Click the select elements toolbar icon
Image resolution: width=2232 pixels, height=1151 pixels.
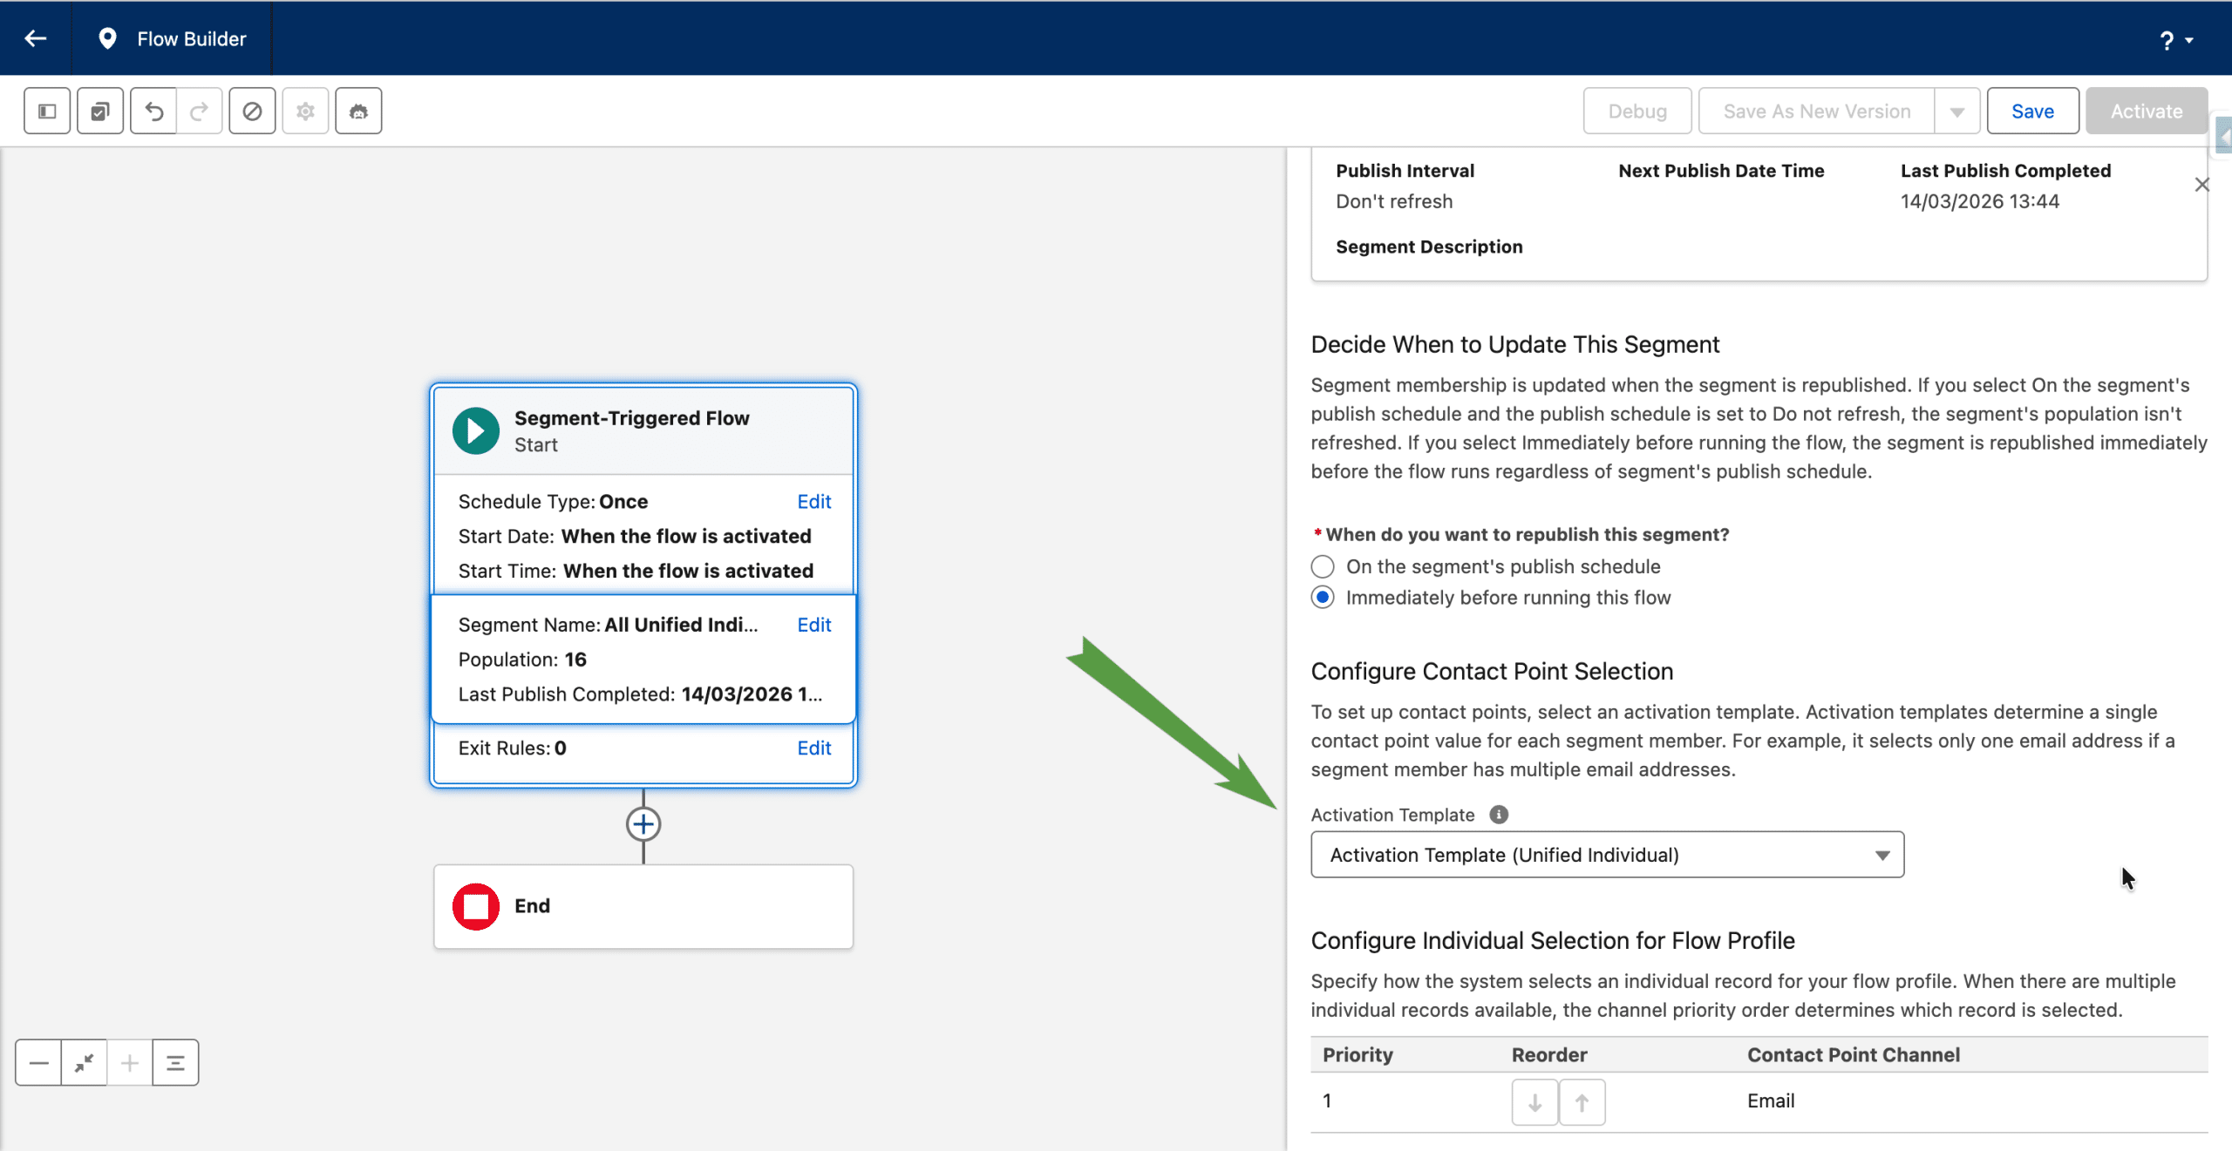click(100, 112)
